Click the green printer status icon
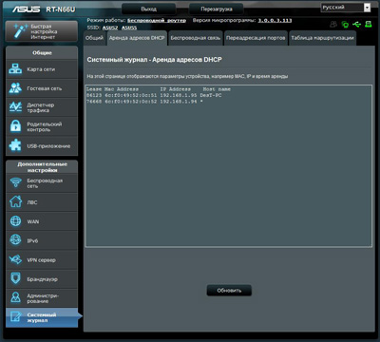Viewport: 380px width, 342px height. (x=369, y=24)
